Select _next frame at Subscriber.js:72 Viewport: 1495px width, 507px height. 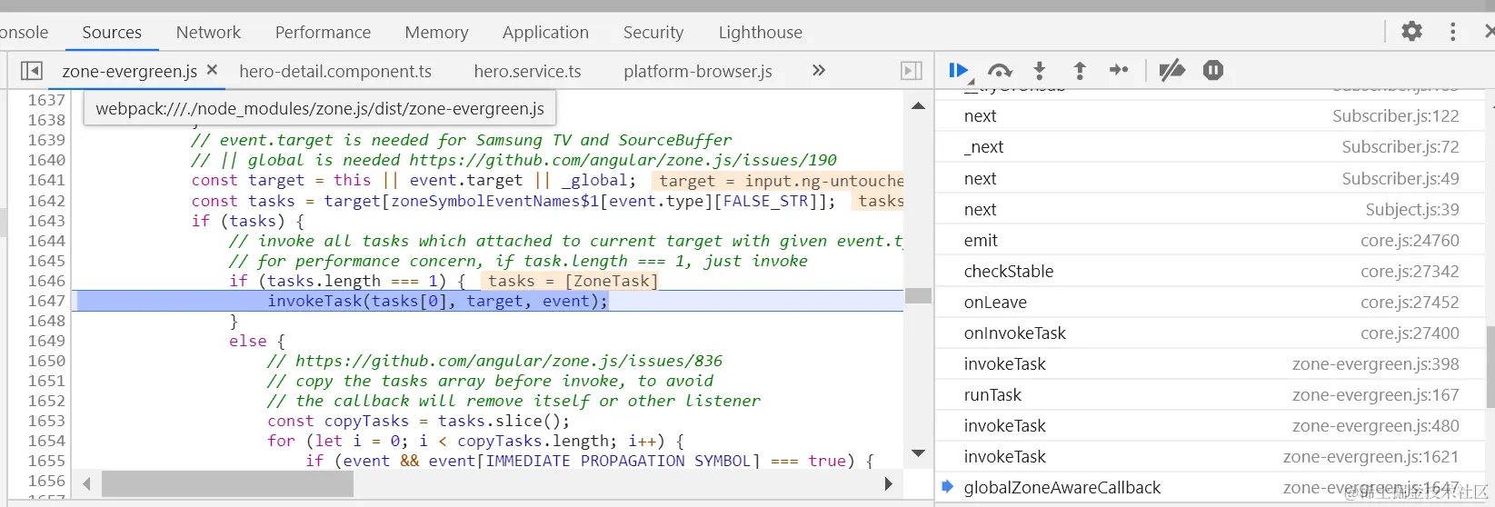[1210, 147]
